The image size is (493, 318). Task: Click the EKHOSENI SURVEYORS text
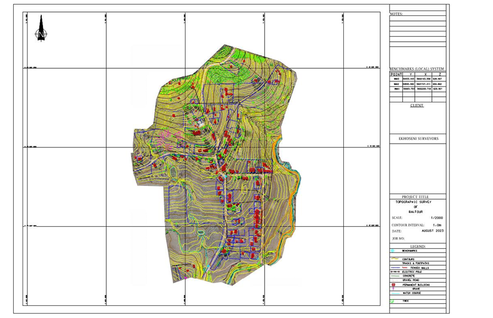pyautogui.click(x=419, y=139)
